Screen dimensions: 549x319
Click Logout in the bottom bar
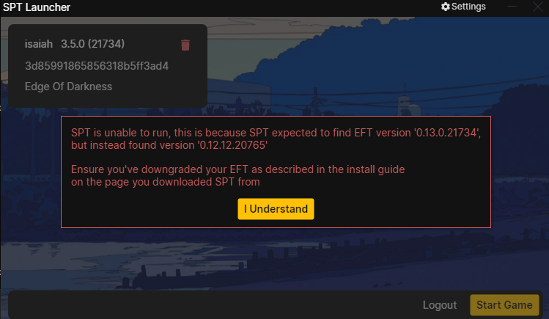point(440,305)
